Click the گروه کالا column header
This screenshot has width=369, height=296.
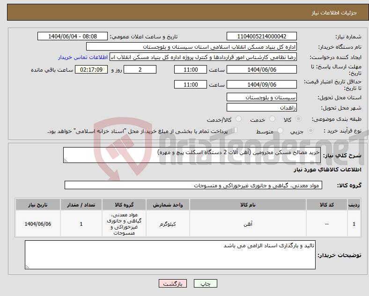click(124, 205)
